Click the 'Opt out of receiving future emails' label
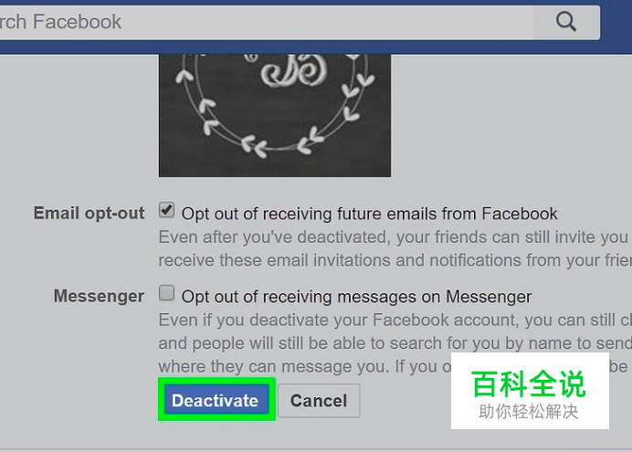The height and width of the screenshot is (452, 632). pyautogui.click(x=369, y=214)
